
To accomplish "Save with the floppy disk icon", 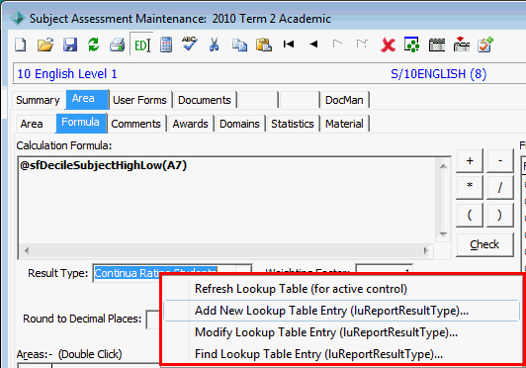I will [70, 45].
